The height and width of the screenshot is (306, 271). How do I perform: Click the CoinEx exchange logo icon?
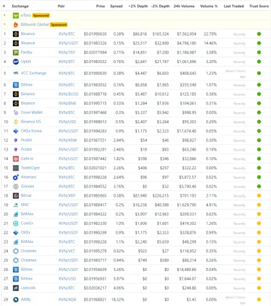[x=16, y=223]
